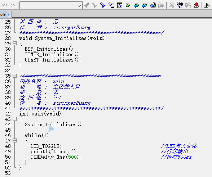Open the quick search dropdown arrow
The image size is (212, 177).
point(79,6)
